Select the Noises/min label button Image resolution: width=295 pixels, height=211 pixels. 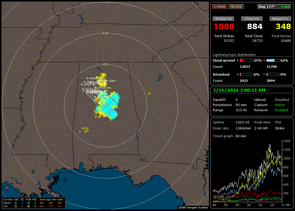click(280, 19)
